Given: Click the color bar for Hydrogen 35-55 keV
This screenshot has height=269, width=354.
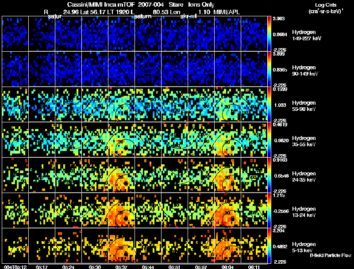Looking at the screenshot, I should [269, 140].
